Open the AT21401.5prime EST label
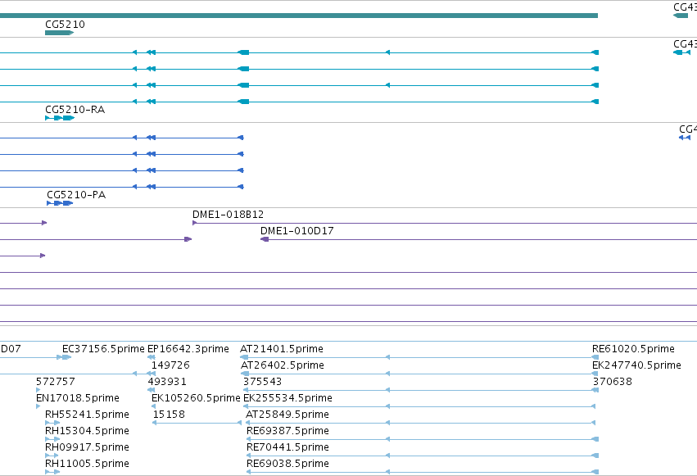This screenshot has height=476, width=697. click(282, 348)
